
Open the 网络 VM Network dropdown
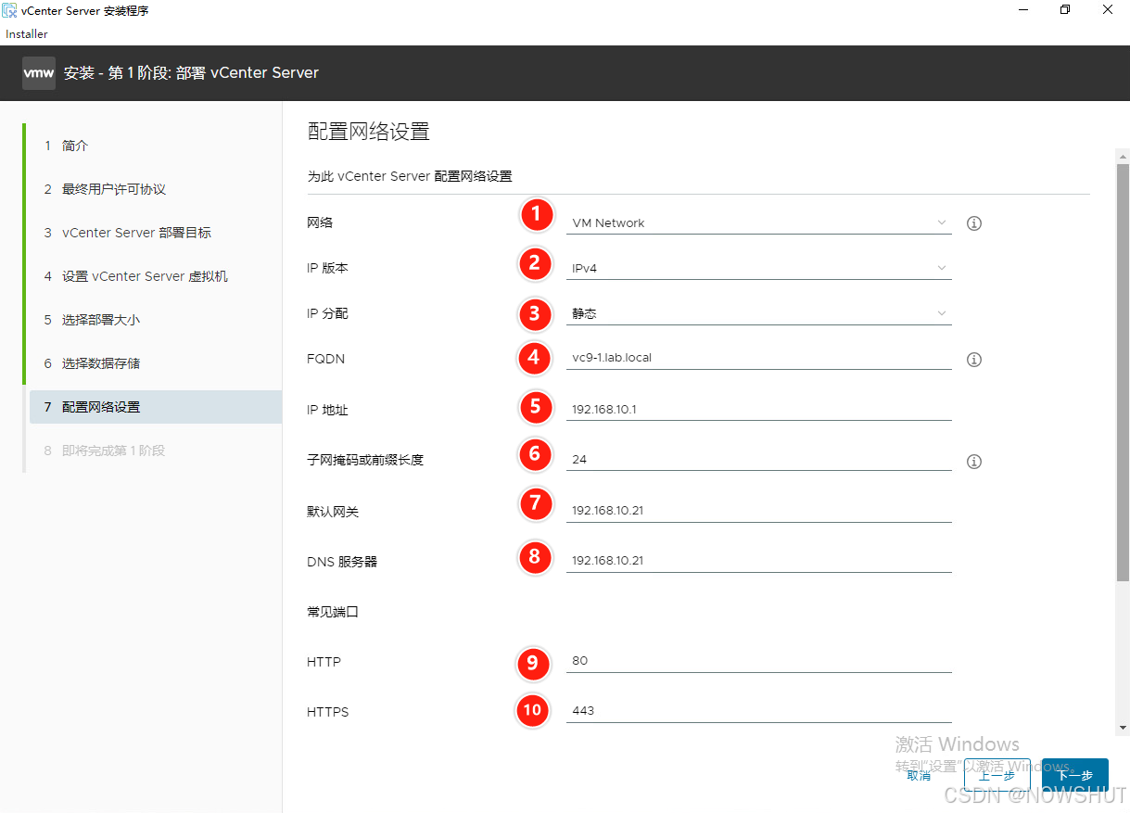click(758, 222)
